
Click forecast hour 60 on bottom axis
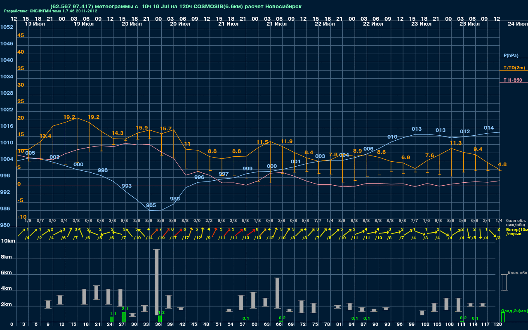[255, 325]
